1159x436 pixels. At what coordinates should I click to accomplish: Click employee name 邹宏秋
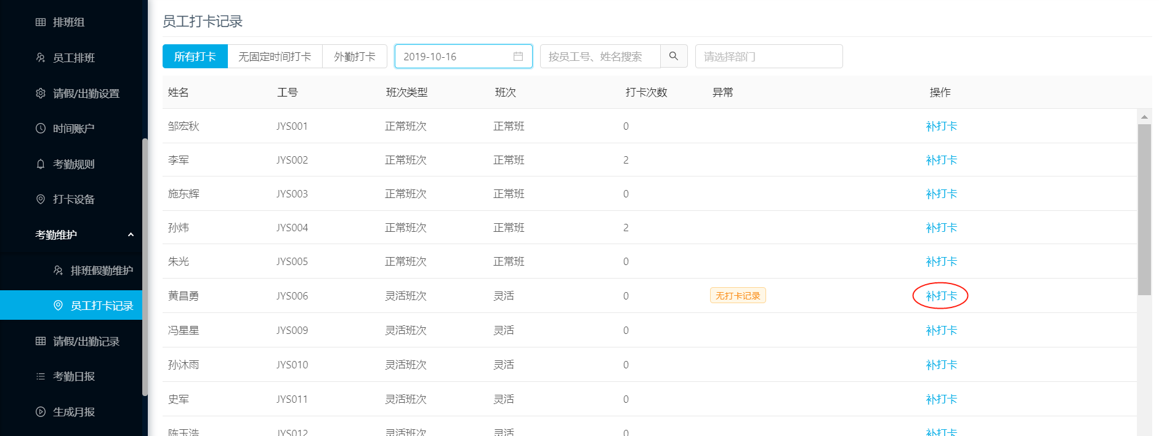184,126
